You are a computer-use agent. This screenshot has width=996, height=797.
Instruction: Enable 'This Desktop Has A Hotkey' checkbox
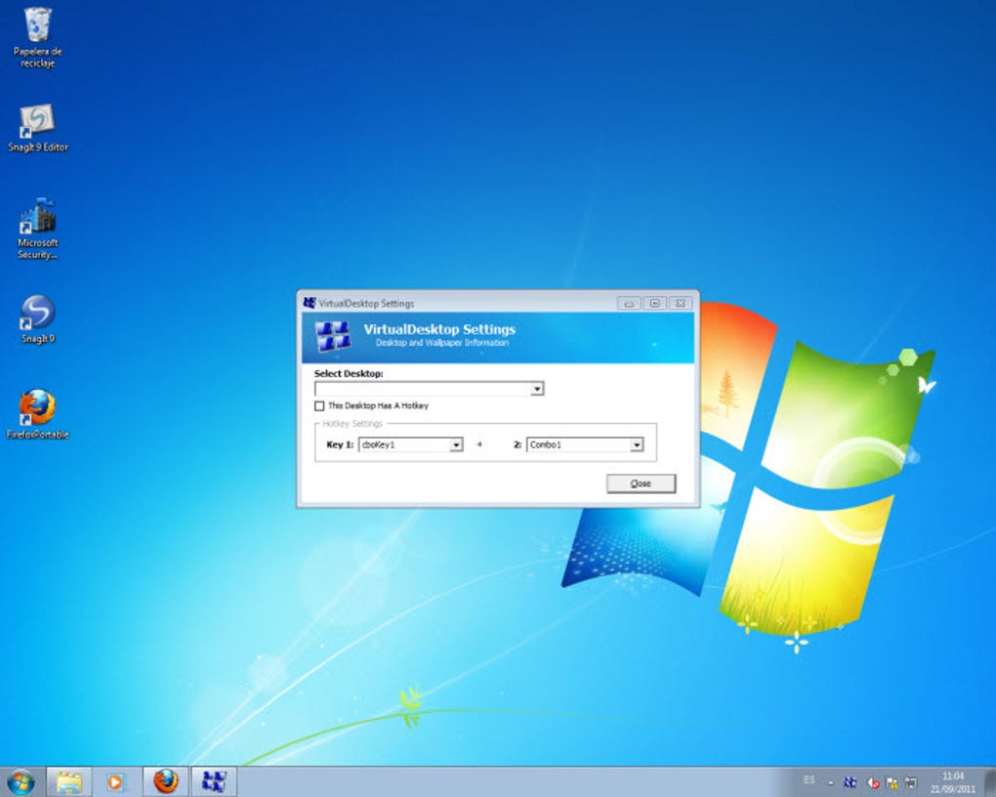(318, 405)
